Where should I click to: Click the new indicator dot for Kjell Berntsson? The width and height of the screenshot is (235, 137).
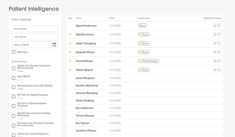(x=70, y=35)
